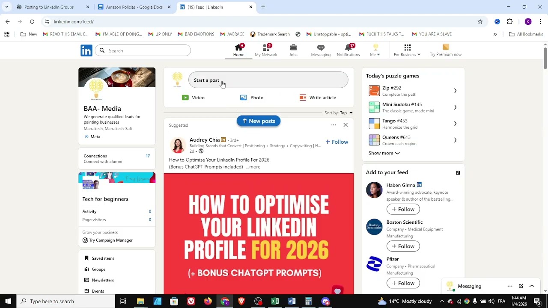This screenshot has height=308, width=548.
Task: Open the How to Optimise post image
Action: click(259, 234)
